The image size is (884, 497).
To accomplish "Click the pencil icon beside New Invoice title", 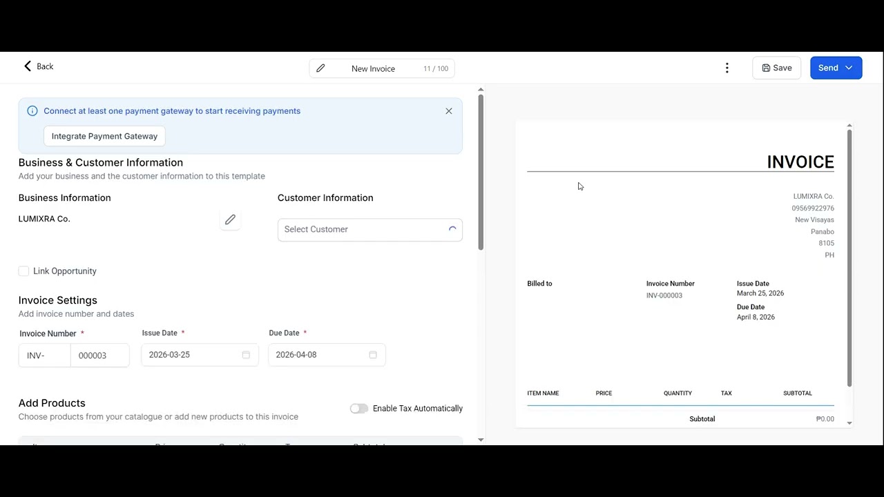I will [320, 68].
